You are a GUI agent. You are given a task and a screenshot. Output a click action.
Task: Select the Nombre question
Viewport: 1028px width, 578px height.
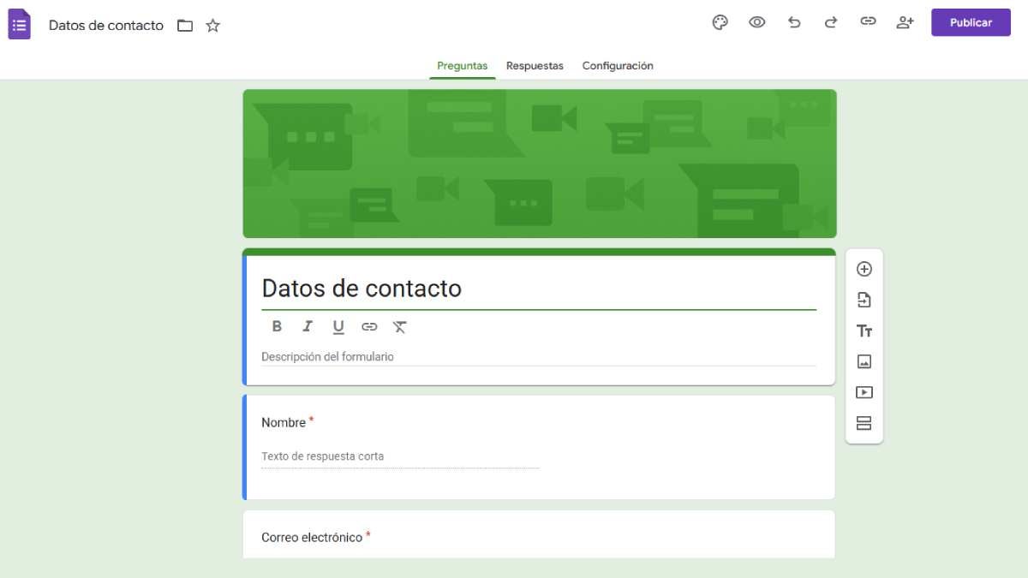539,447
